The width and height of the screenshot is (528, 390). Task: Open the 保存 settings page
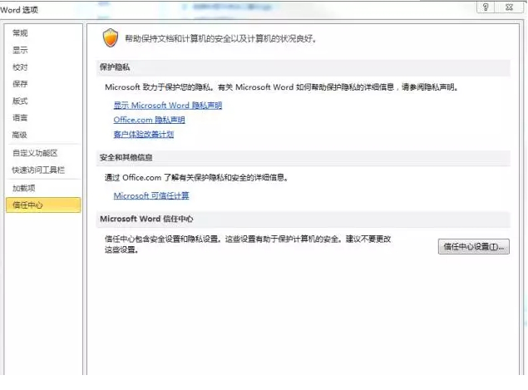coord(20,84)
